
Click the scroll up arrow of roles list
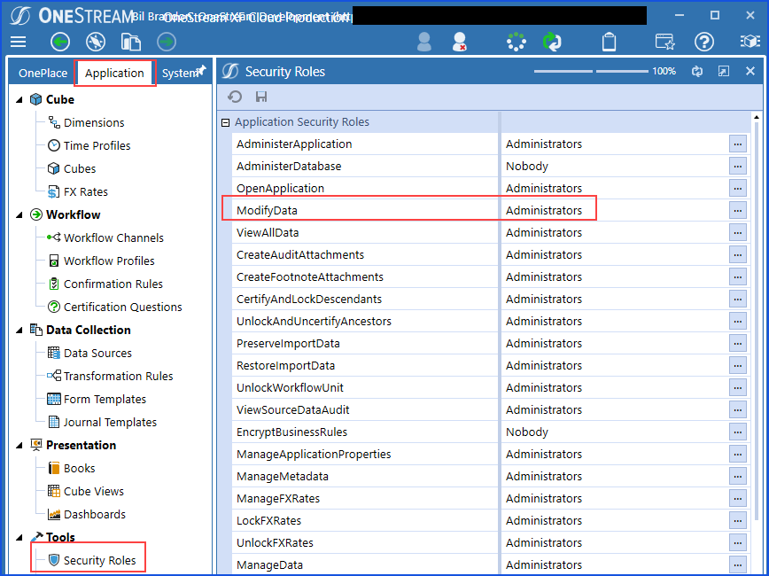tap(757, 117)
